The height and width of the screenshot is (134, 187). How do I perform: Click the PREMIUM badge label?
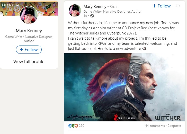coord(10,5)
